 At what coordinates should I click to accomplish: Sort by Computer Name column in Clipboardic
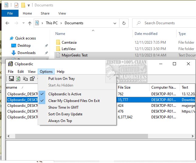coord(164,87)
